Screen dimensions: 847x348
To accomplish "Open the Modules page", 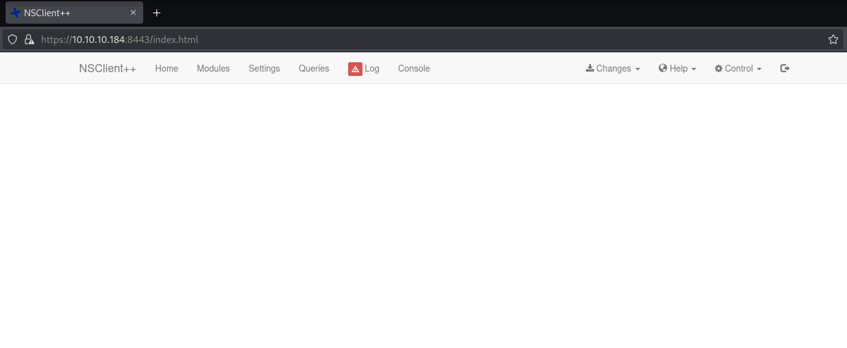I will tap(213, 68).
